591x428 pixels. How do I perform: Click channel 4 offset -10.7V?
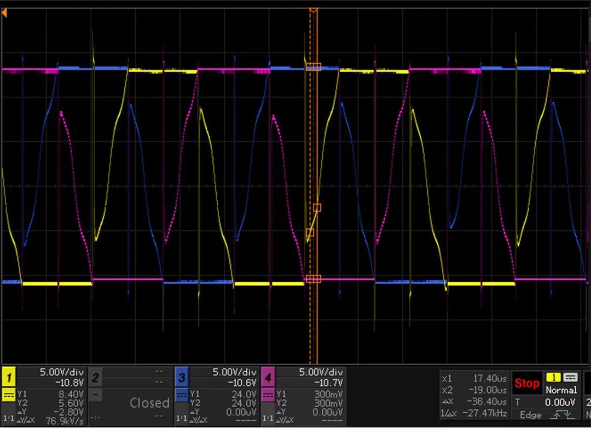point(328,383)
